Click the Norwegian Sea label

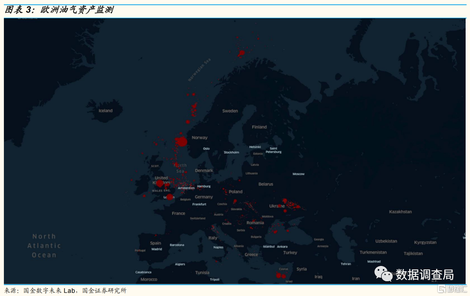coord(199,70)
